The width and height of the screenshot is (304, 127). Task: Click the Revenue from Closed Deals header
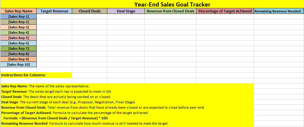170,11
